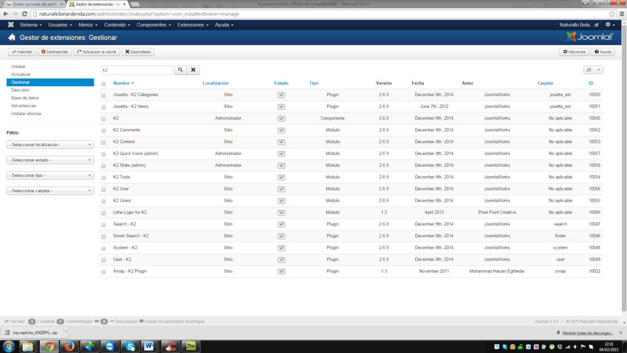The image size is (627, 353).
Task: Toggle enabled status of K2 Comments module
Action: click(x=282, y=130)
